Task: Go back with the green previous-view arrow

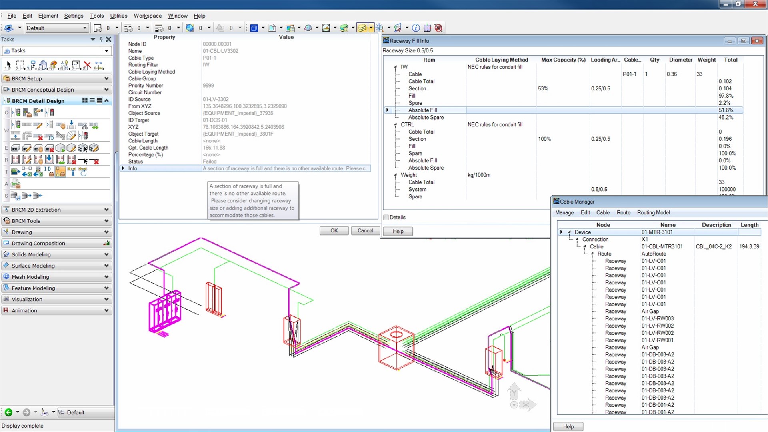Action: coord(8,412)
